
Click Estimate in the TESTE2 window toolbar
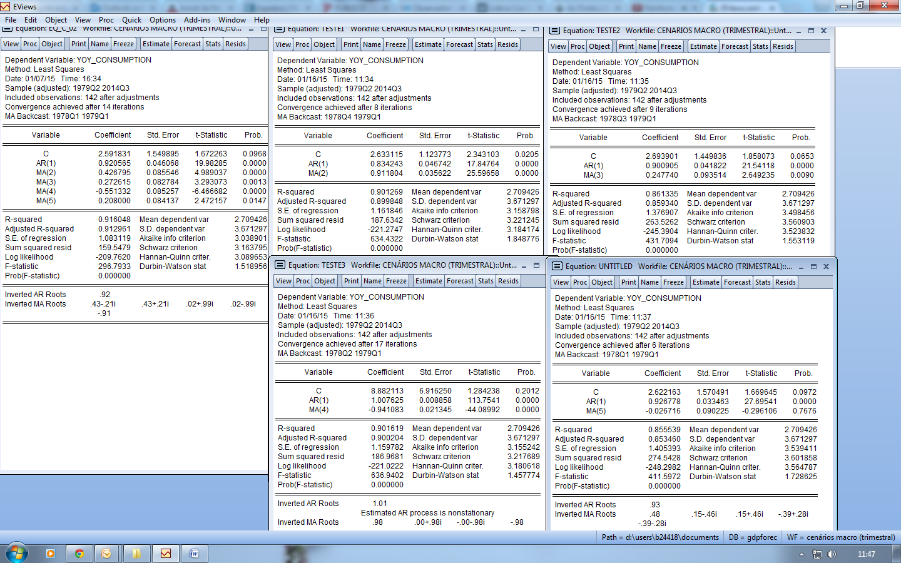703,46
